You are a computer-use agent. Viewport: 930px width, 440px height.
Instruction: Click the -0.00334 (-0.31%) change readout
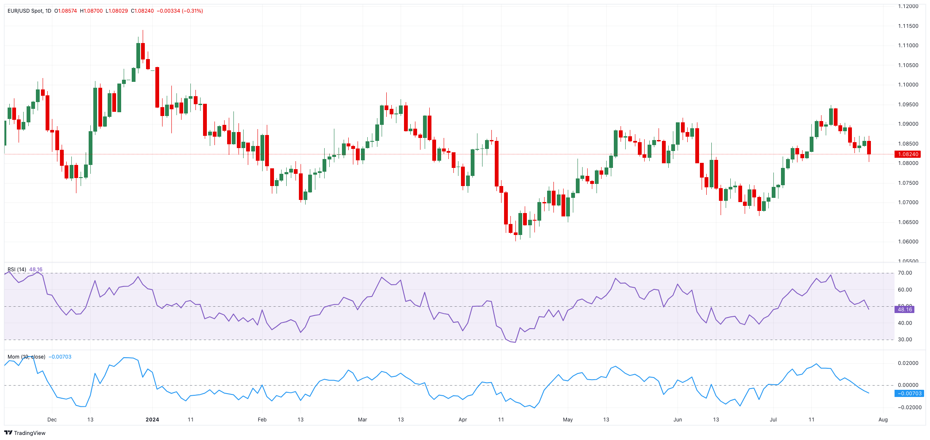pyautogui.click(x=180, y=11)
